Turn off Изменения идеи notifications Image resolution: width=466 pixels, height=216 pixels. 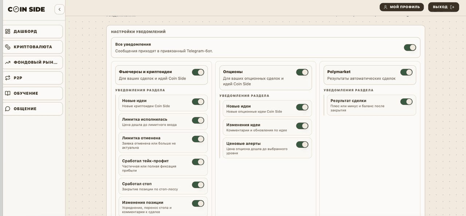click(x=302, y=126)
